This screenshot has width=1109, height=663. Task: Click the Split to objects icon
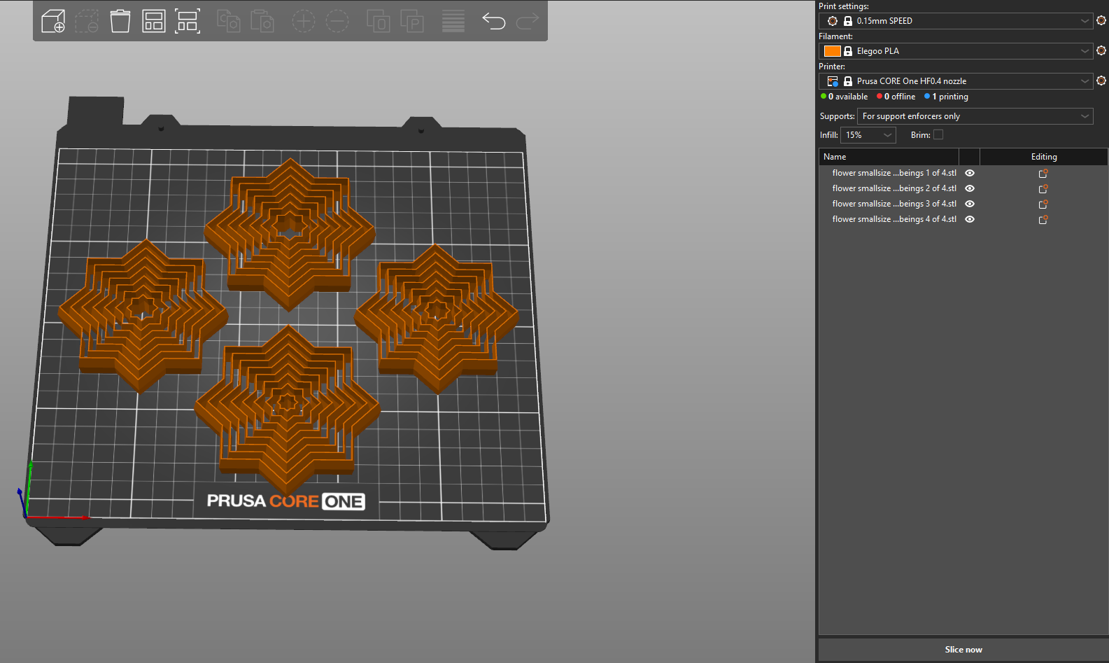[x=379, y=21]
